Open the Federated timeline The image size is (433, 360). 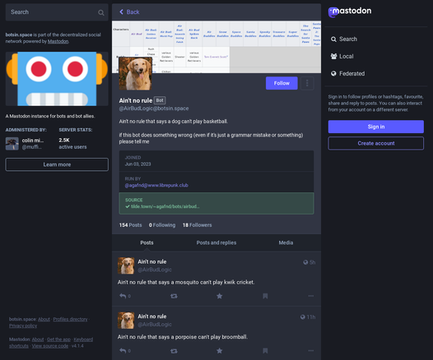(347, 74)
